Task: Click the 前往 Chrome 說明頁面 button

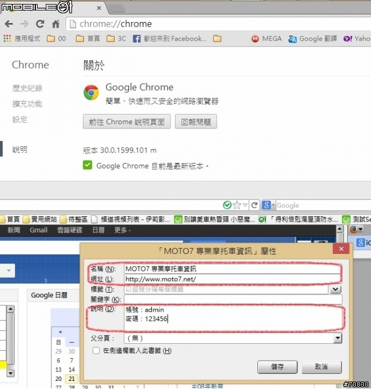Action: [x=127, y=122]
